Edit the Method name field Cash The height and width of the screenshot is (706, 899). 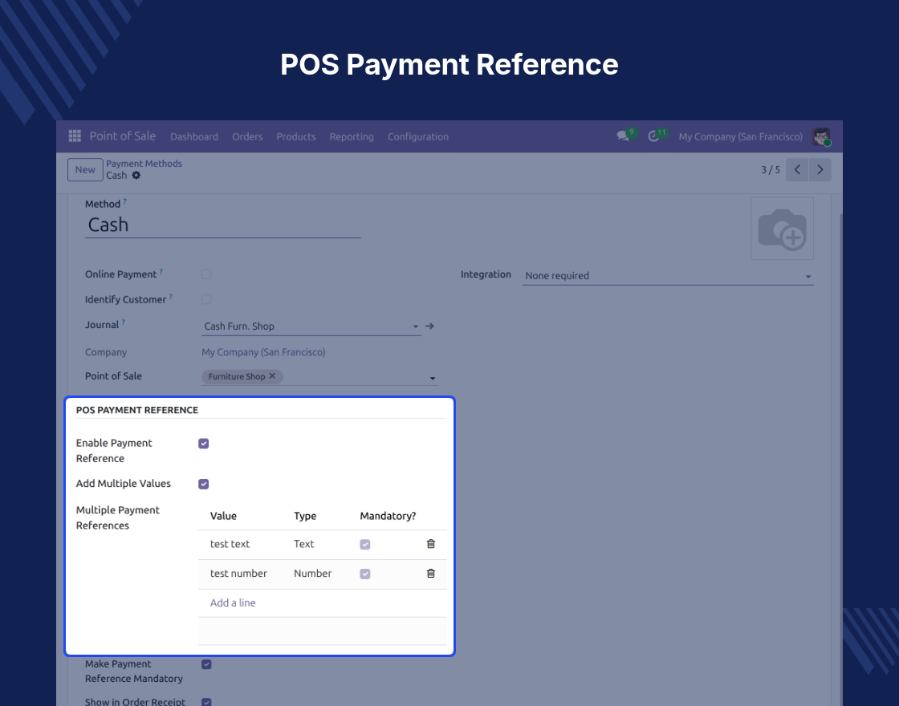pos(223,225)
